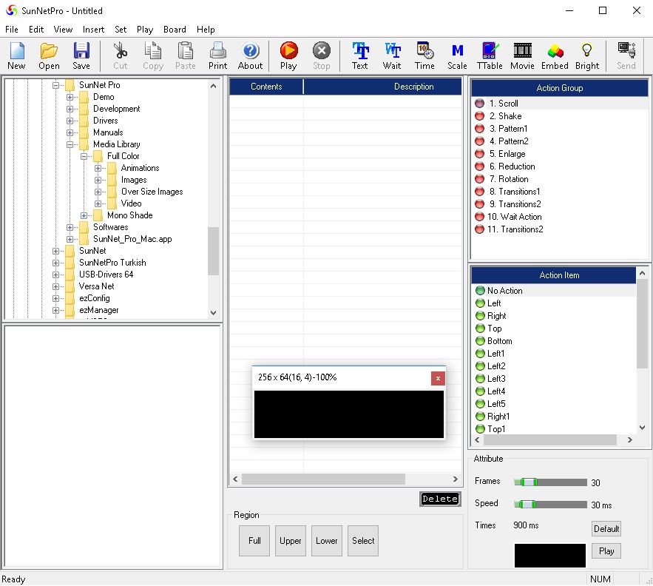653x586 pixels.
Task: Click the Stop toolbar icon
Action: point(322,55)
